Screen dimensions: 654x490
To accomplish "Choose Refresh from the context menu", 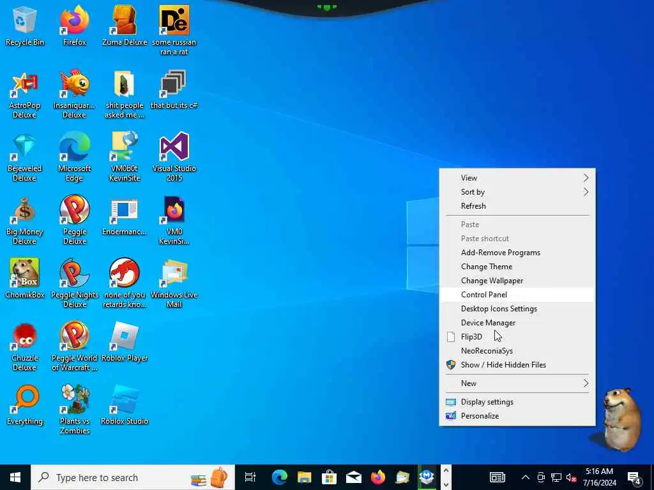I will click(x=517, y=206).
